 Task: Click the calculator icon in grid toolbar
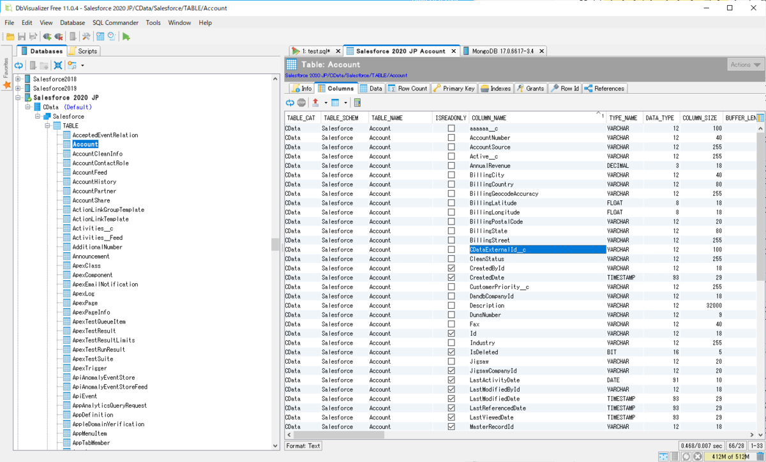[x=357, y=102]
